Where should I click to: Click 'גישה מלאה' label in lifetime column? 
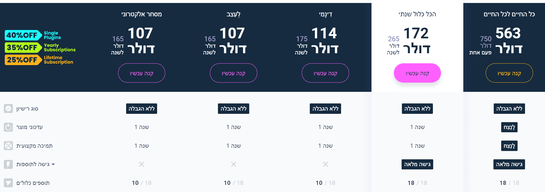509,164
